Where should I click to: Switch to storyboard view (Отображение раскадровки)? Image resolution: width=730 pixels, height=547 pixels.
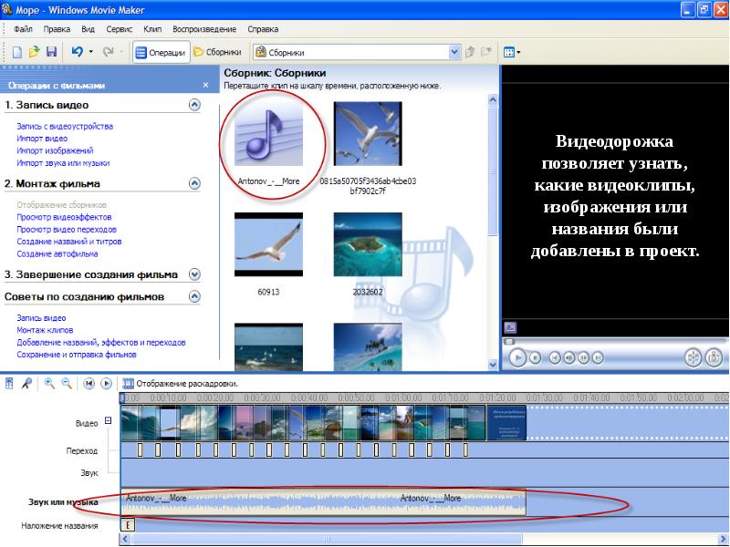pos(180,384)
